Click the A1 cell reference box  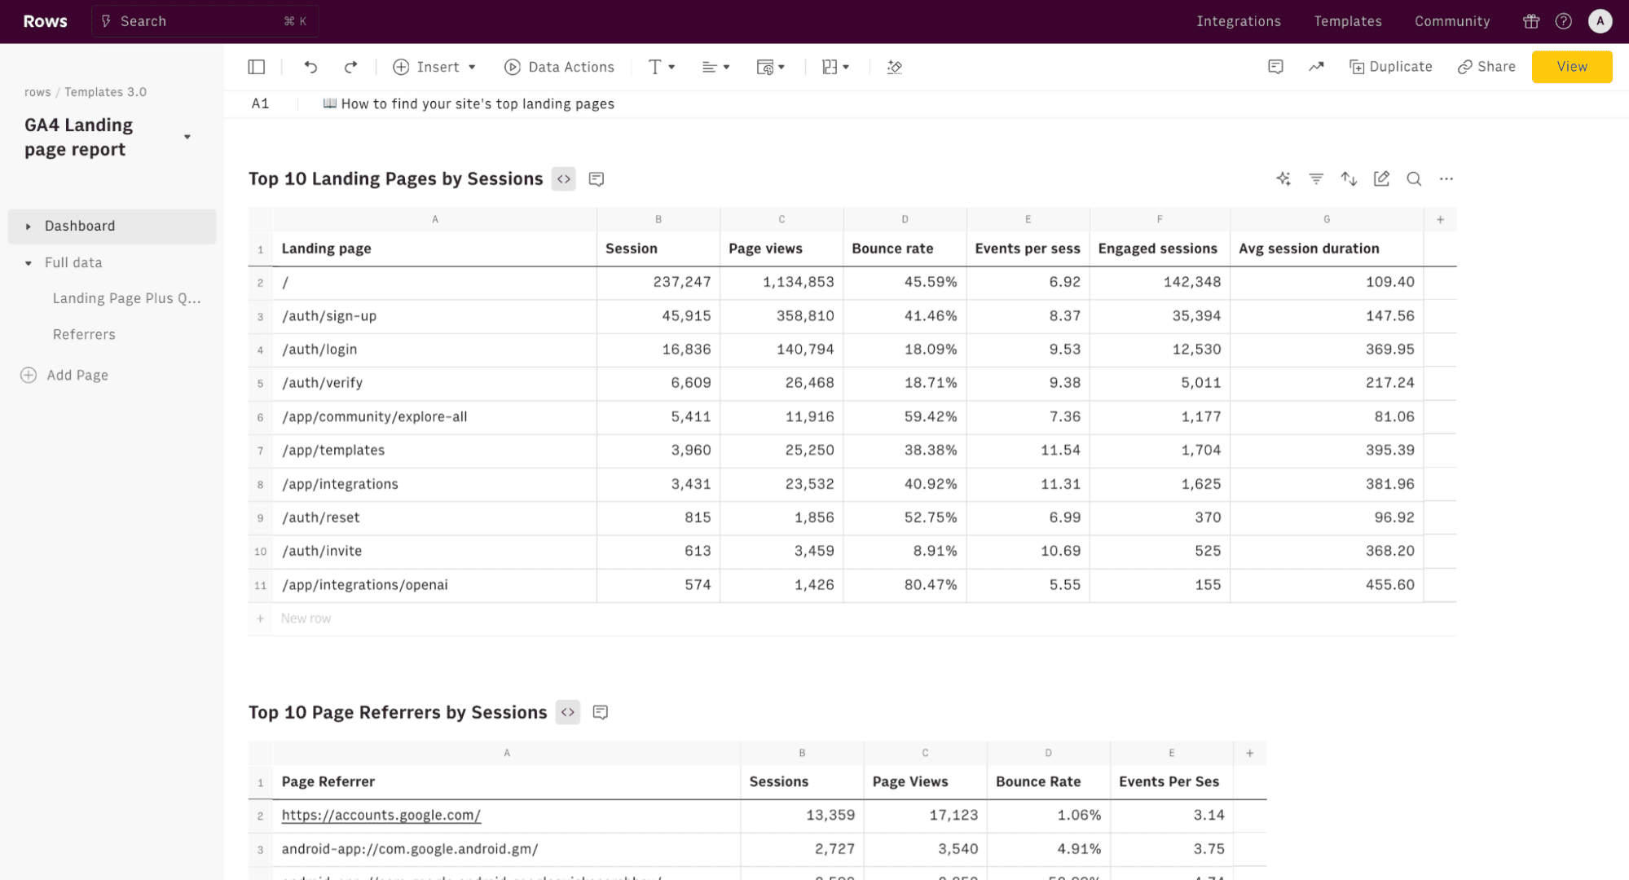point(260,103)
